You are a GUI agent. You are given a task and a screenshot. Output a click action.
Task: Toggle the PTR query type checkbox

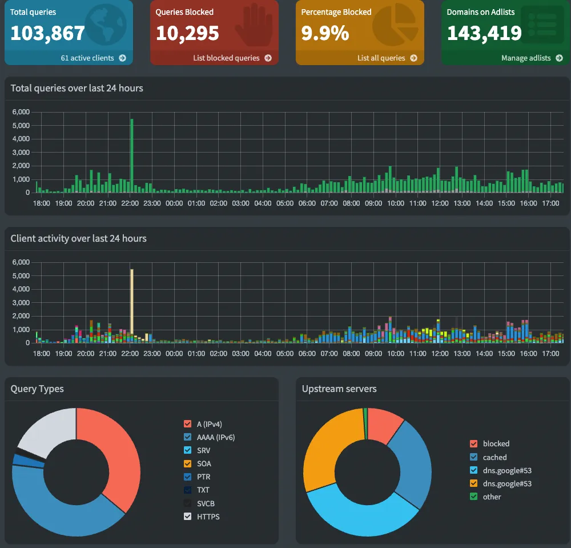187,477
